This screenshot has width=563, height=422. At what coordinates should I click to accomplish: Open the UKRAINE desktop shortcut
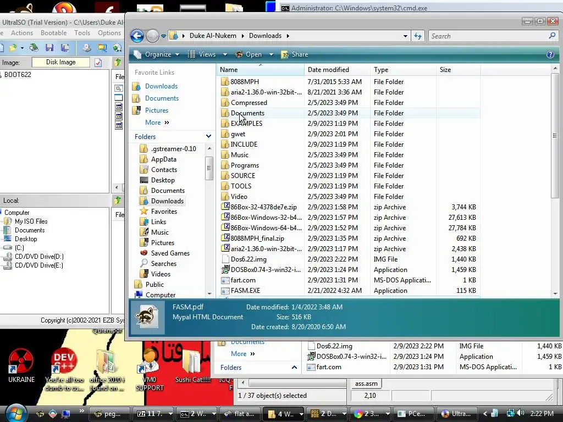[21, 366]
